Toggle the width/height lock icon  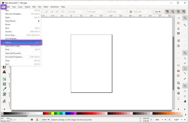coord(131,12)
